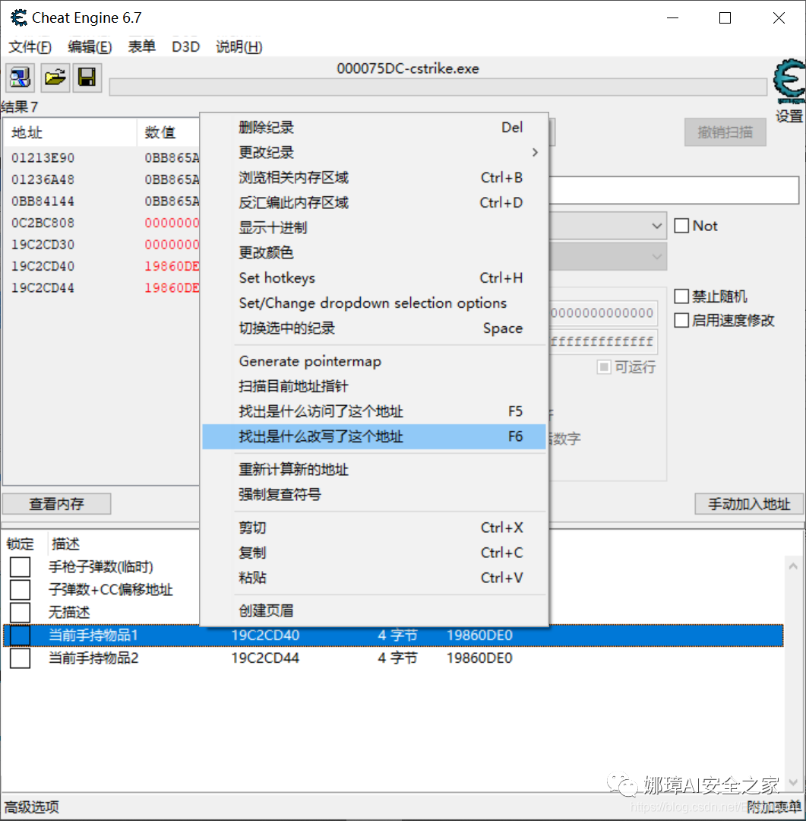This screenshot has width=806, height=821.
Task: Lock the 当前手持物品1 entry checkbox
Action: pos(20,635)
